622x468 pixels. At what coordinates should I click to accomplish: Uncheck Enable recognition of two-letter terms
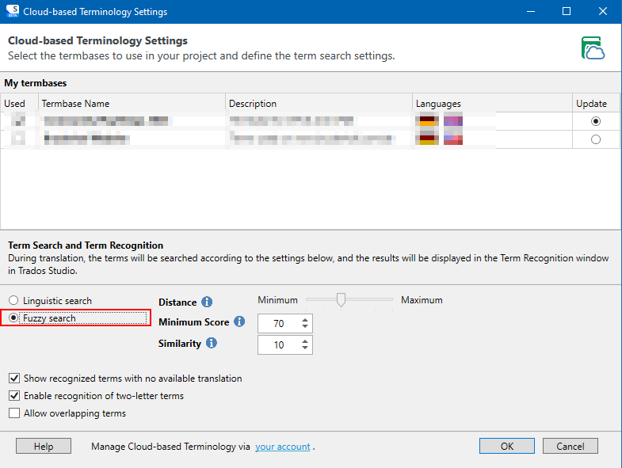point(14,396)
